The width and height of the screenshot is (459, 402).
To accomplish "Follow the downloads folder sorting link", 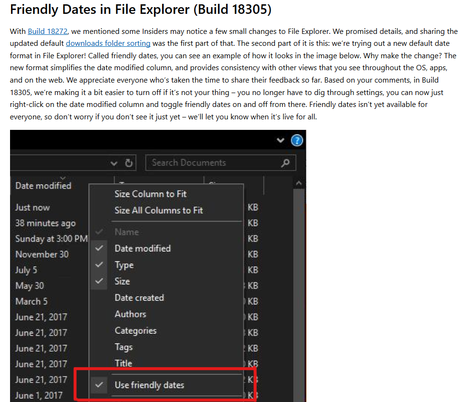I will (x=108, y=43).
